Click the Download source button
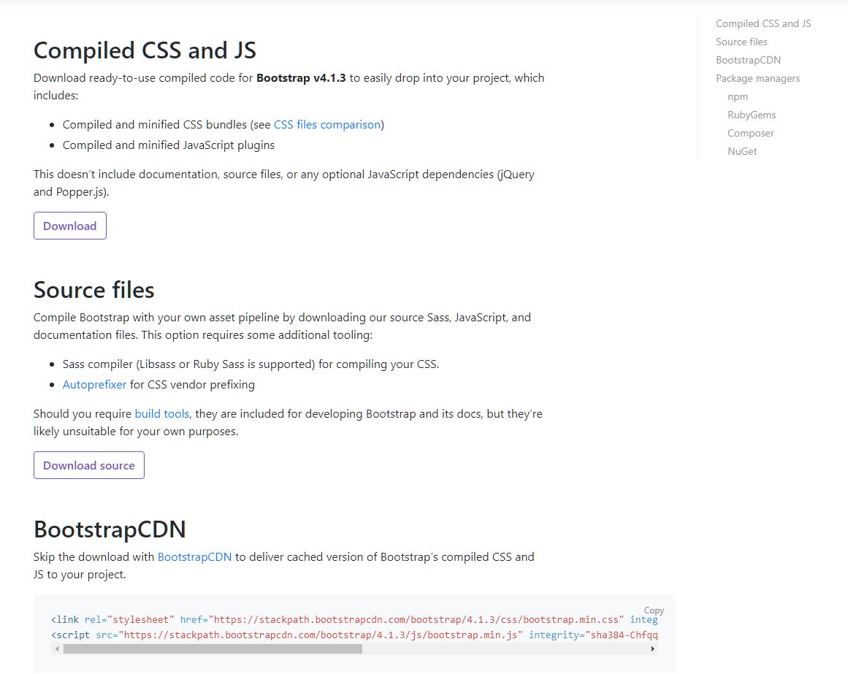The width and height of the screenshot is (848, 674). pos(88,465)
